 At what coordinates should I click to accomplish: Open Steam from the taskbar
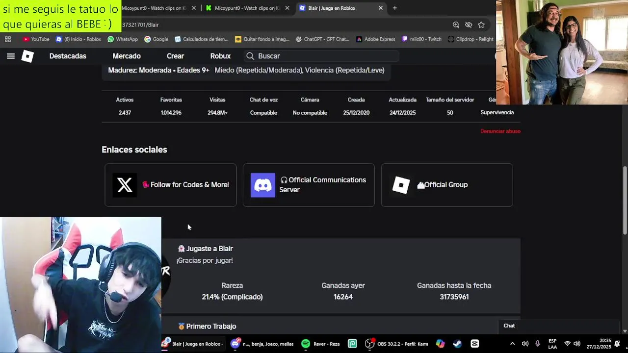tap(457, 344)
